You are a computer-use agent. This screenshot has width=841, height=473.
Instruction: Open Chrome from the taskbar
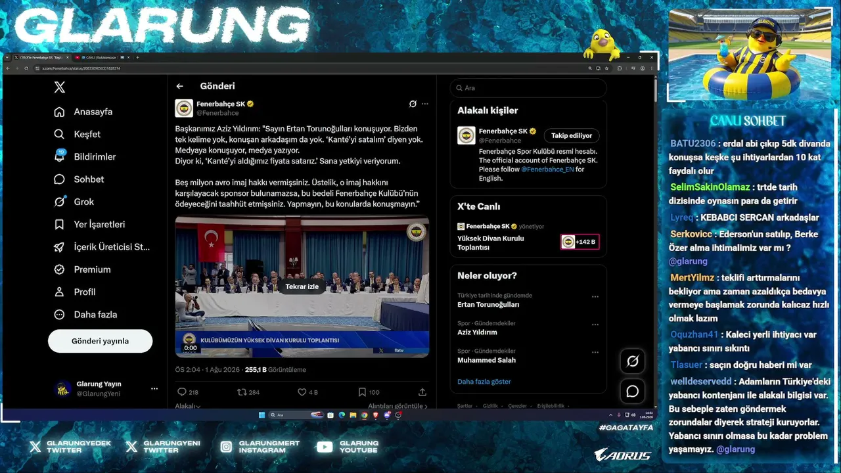click(364, 415)
